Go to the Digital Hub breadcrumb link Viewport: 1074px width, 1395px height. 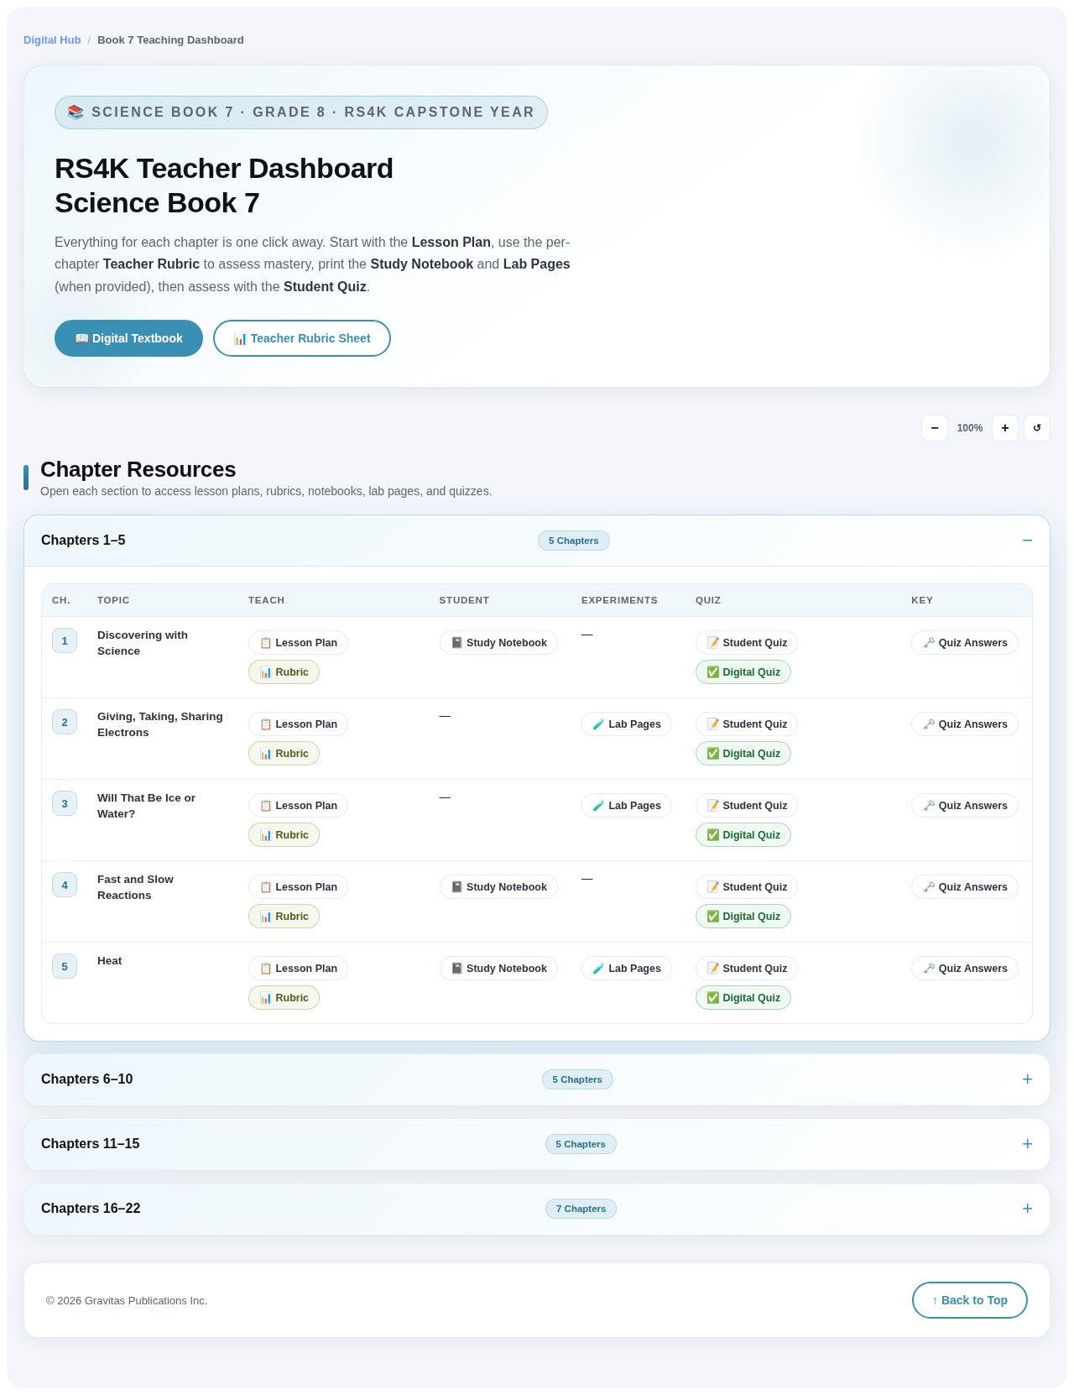coord(52,40)
